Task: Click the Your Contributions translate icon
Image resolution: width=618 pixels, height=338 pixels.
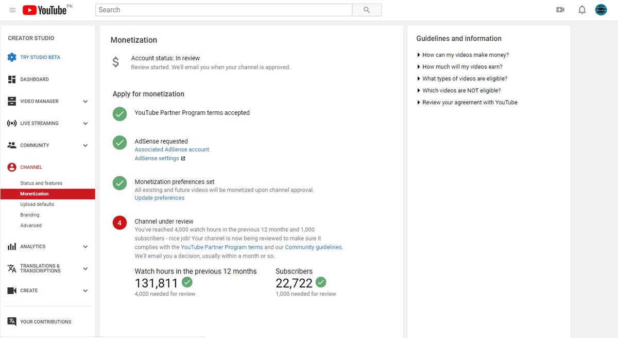Action: 12,322
